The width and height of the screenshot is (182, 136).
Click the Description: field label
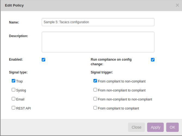click(19, 36)
